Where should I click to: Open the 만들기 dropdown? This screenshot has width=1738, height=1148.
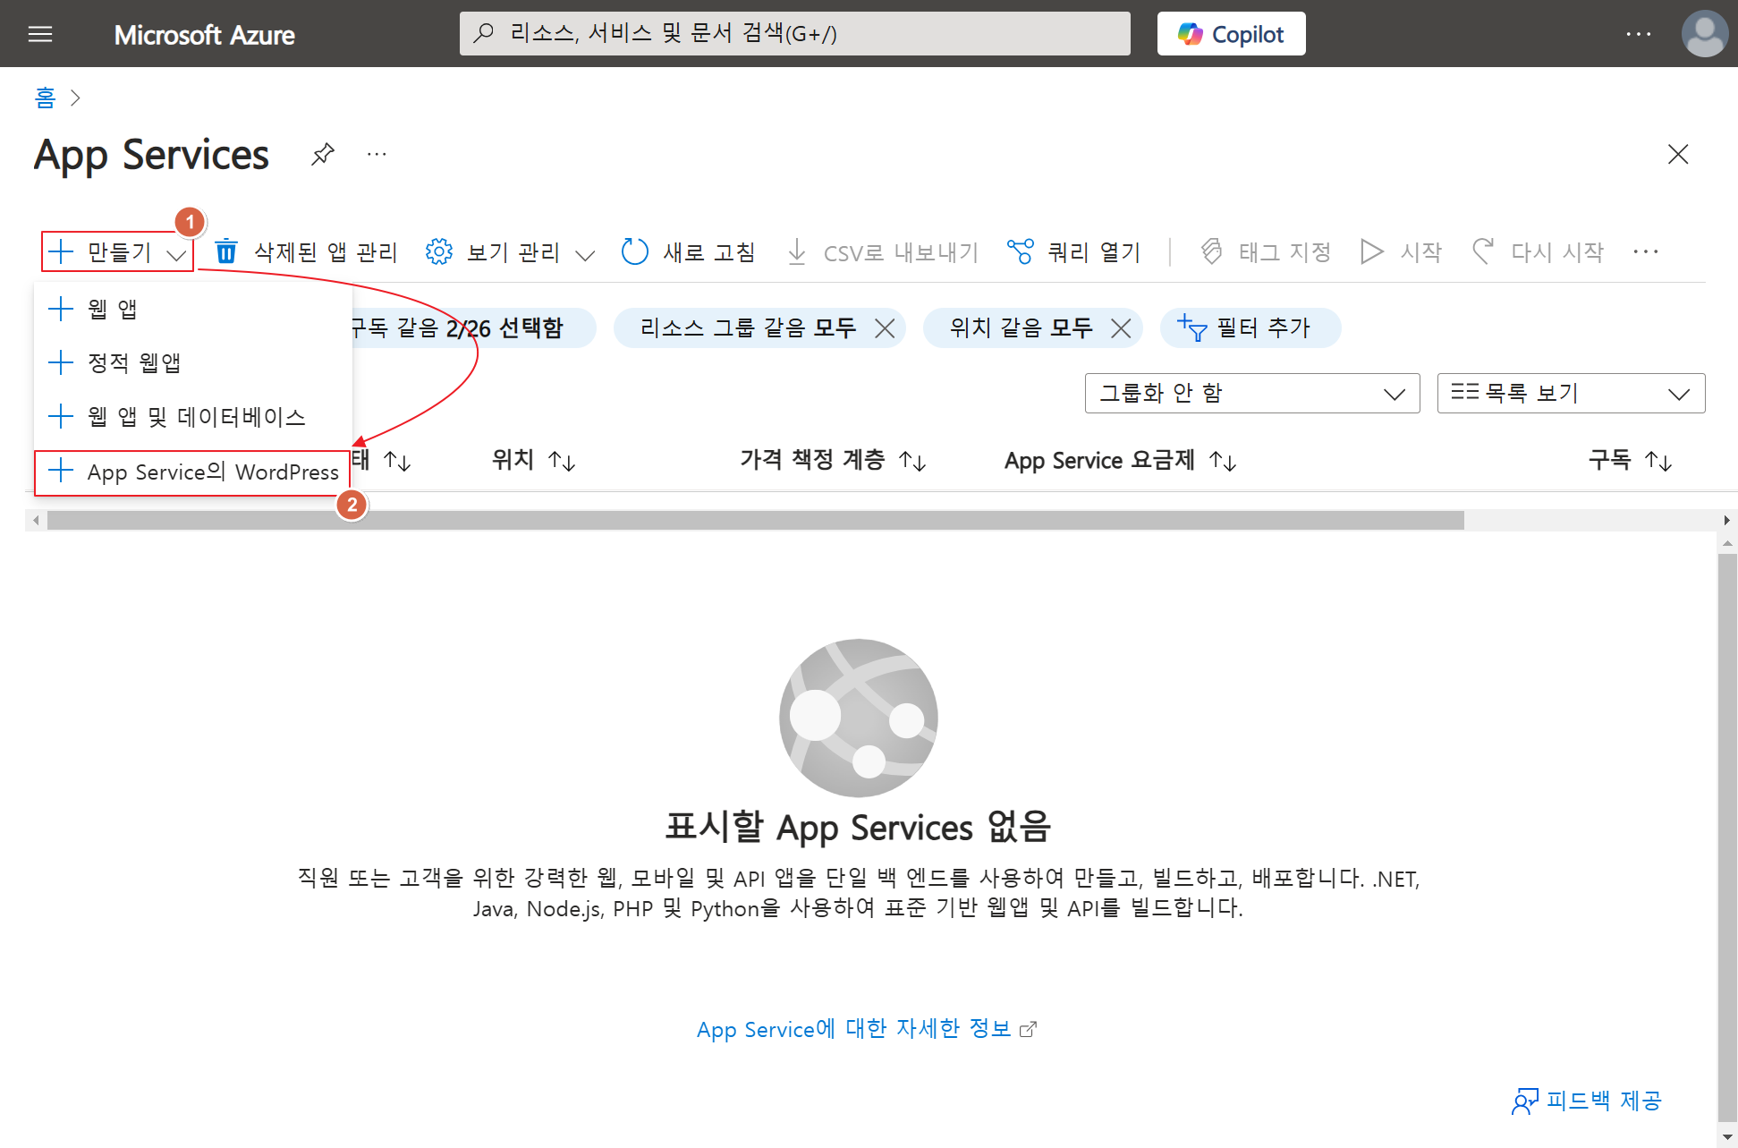pyautogui.click(x=117, y=252)
